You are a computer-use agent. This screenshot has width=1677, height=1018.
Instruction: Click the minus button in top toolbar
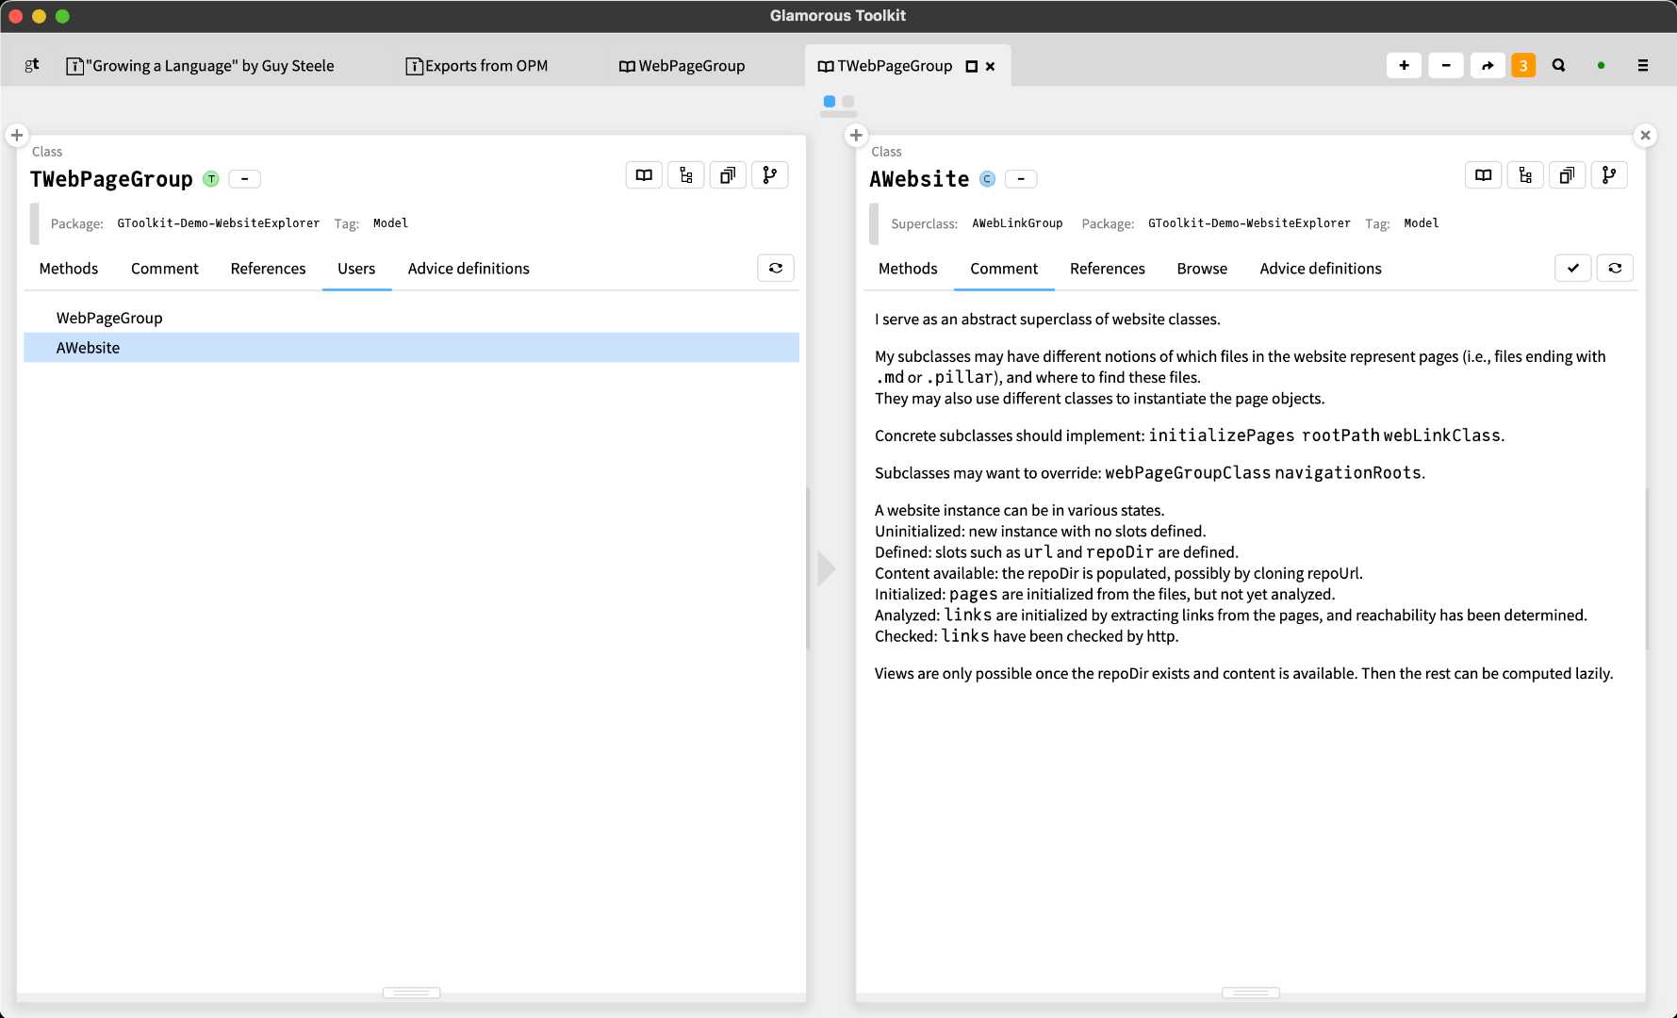pos(1445,65)
